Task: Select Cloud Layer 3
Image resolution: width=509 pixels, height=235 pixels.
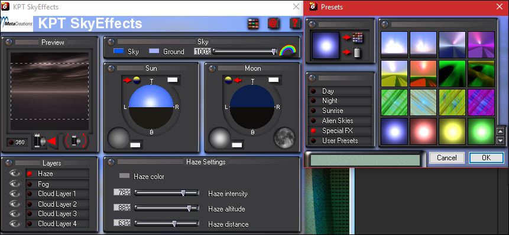Action: [x=57, y=214]
